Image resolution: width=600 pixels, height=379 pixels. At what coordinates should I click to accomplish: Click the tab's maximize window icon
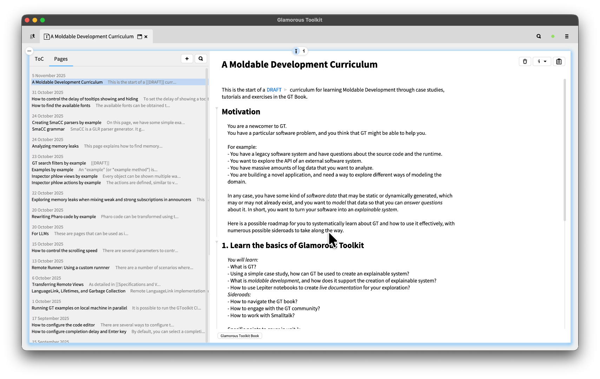coord(139,36)
